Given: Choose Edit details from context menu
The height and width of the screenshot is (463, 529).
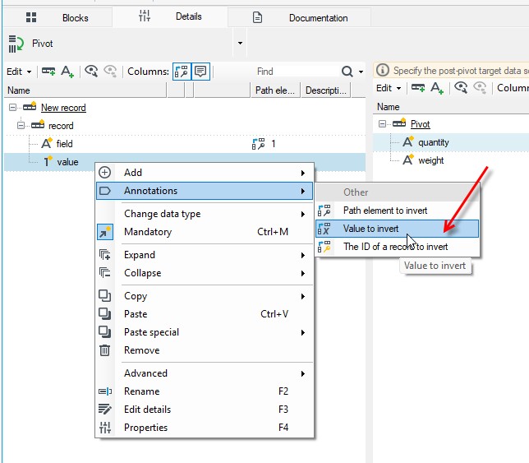Looking at the screenshot, I should 205,410.
